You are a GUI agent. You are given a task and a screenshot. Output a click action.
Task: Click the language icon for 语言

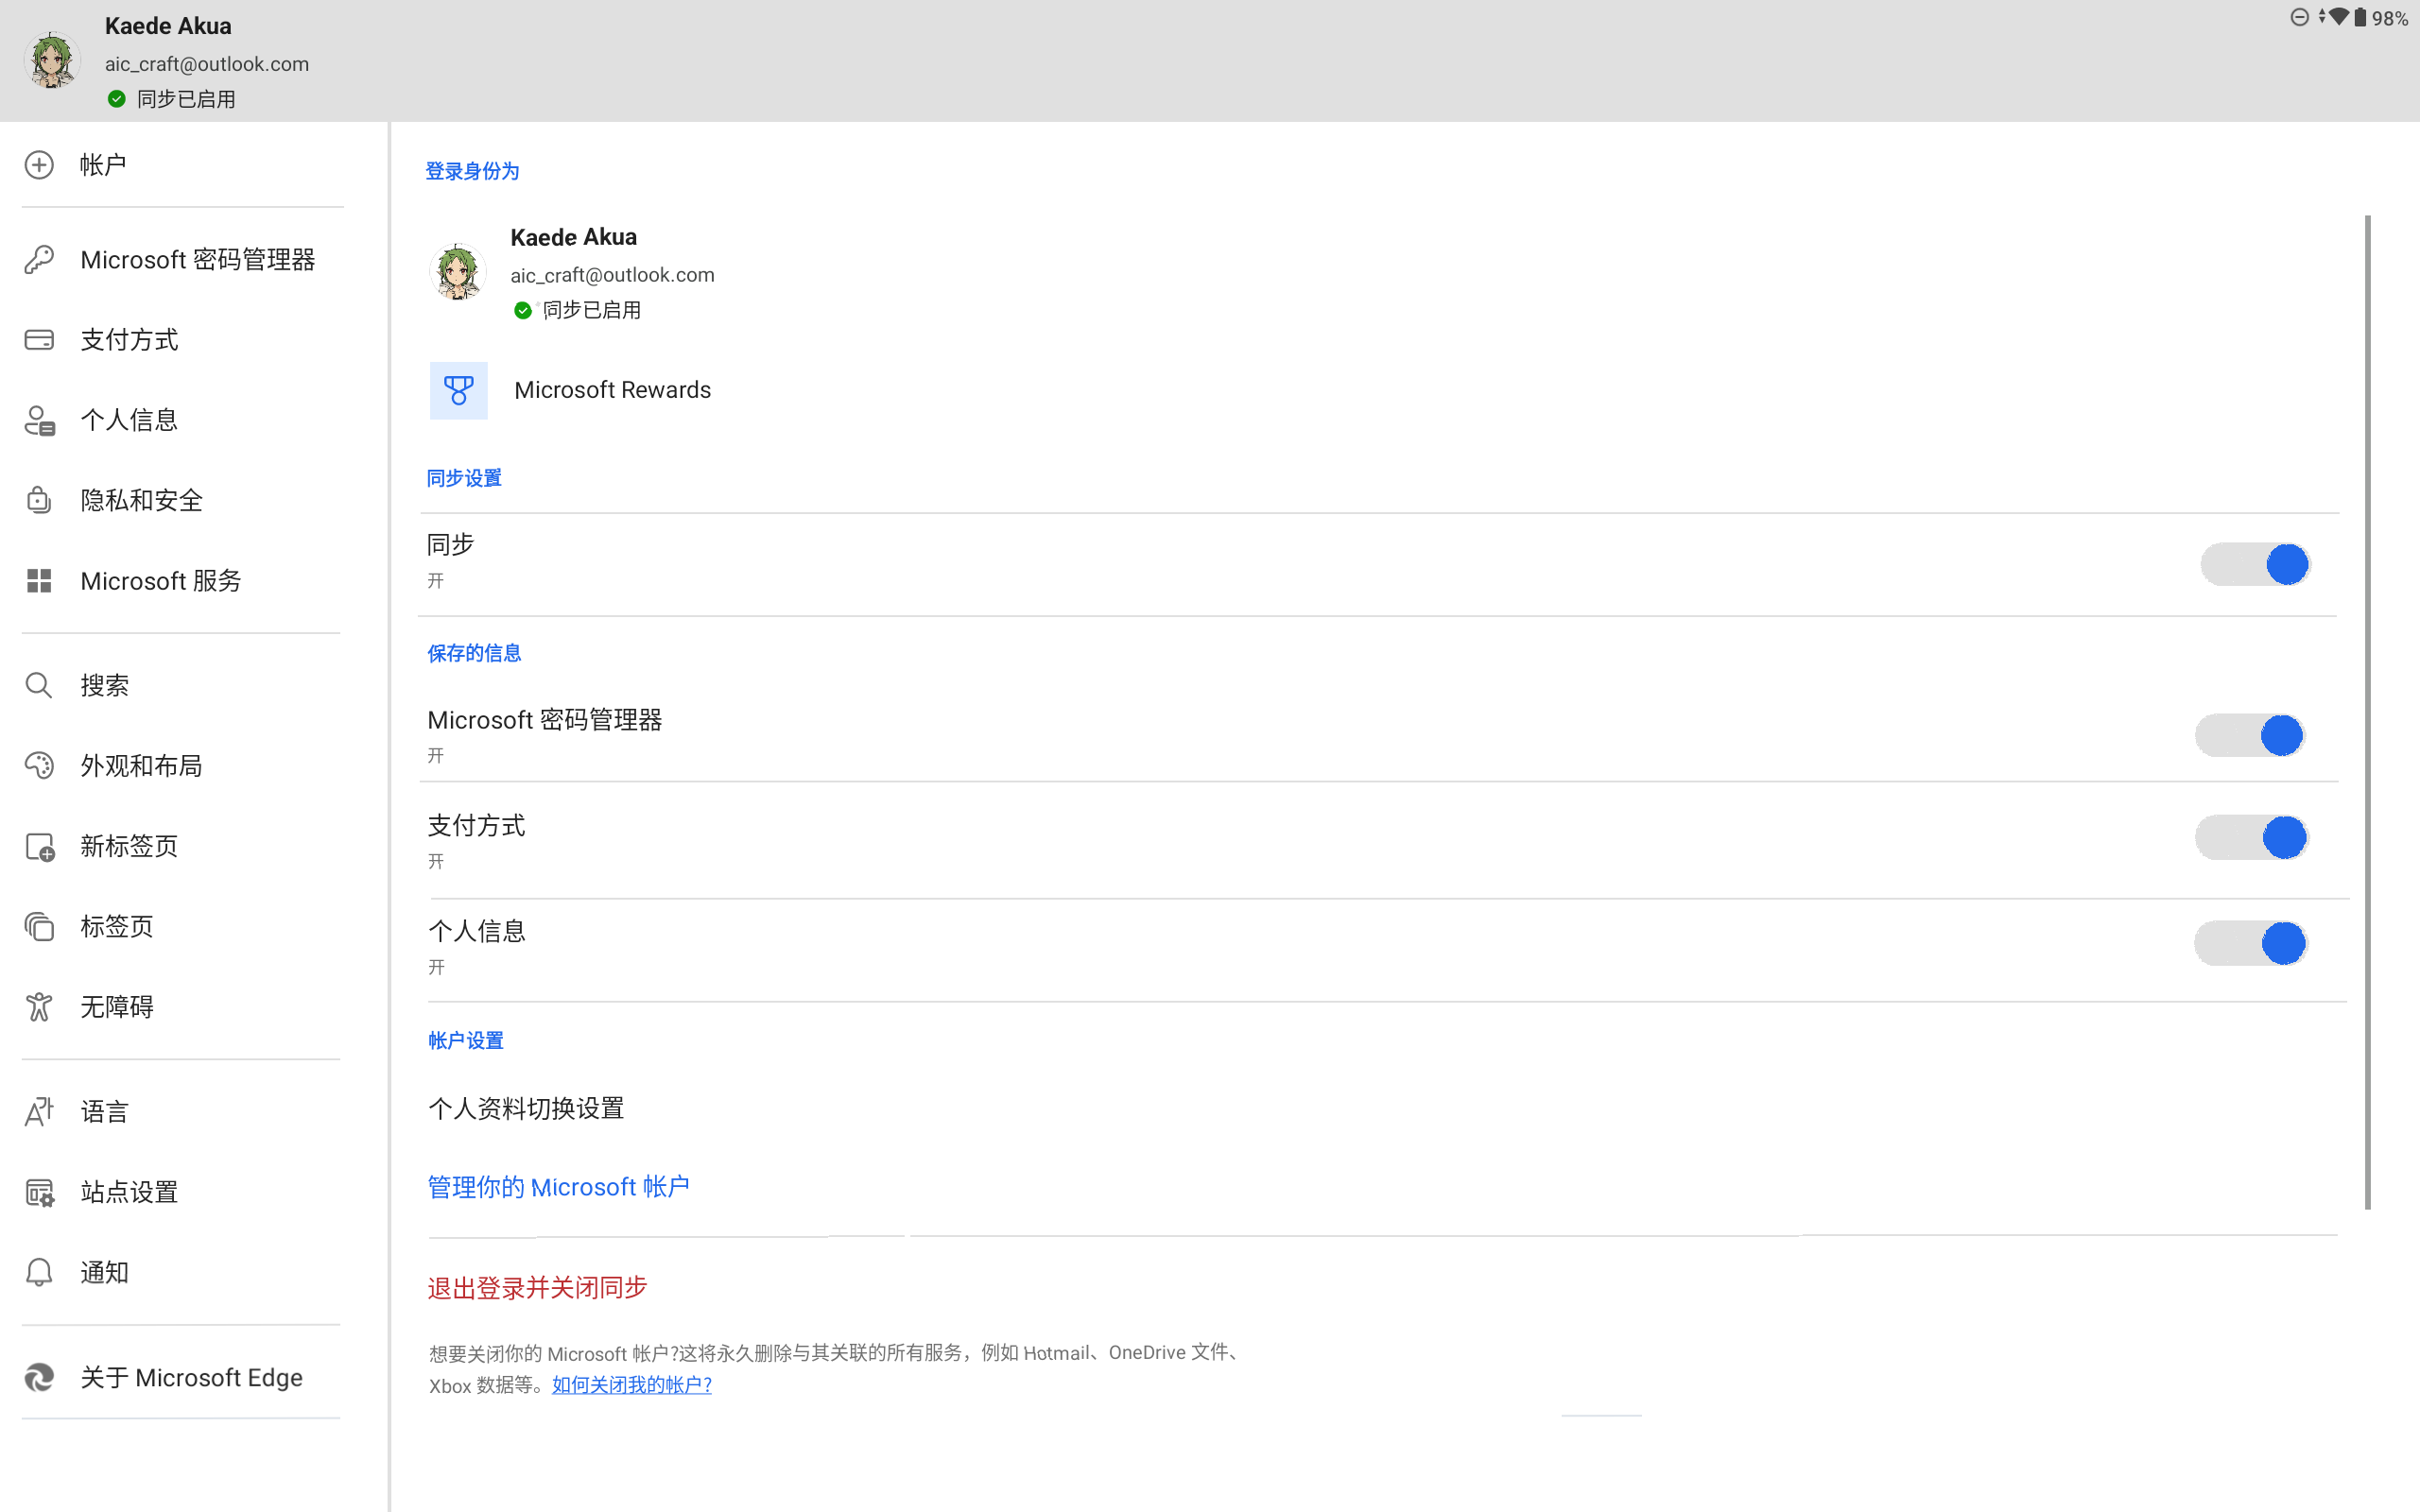pos(39,1112)
